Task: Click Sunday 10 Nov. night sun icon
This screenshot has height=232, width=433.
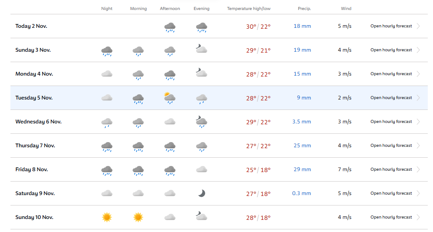Action: 107,217
